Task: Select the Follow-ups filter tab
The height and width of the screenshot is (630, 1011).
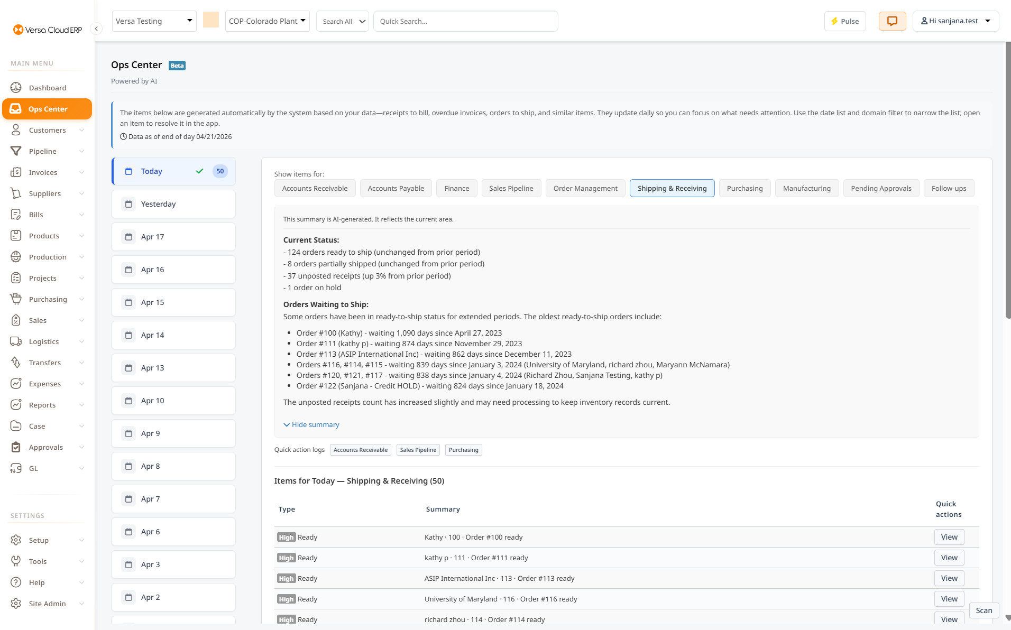Action: (x=949, y=188)
